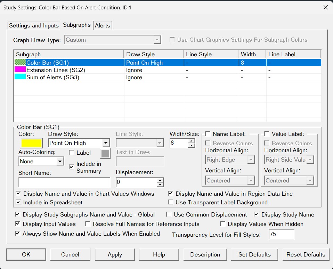
Task: Enable Use Transparent Label Background
Action: click(x=171, y=202)
